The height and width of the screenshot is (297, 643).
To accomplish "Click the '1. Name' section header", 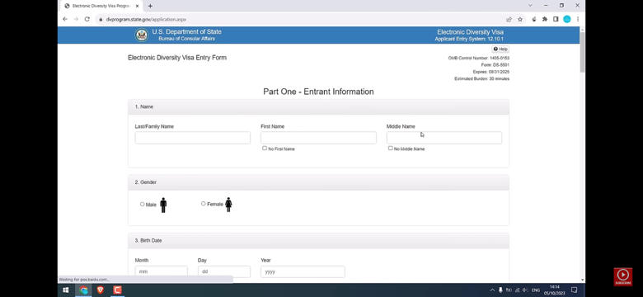I will [318, 106].
